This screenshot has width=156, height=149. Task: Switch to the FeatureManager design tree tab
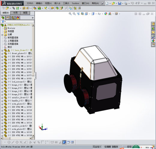(x=3, y=18)
